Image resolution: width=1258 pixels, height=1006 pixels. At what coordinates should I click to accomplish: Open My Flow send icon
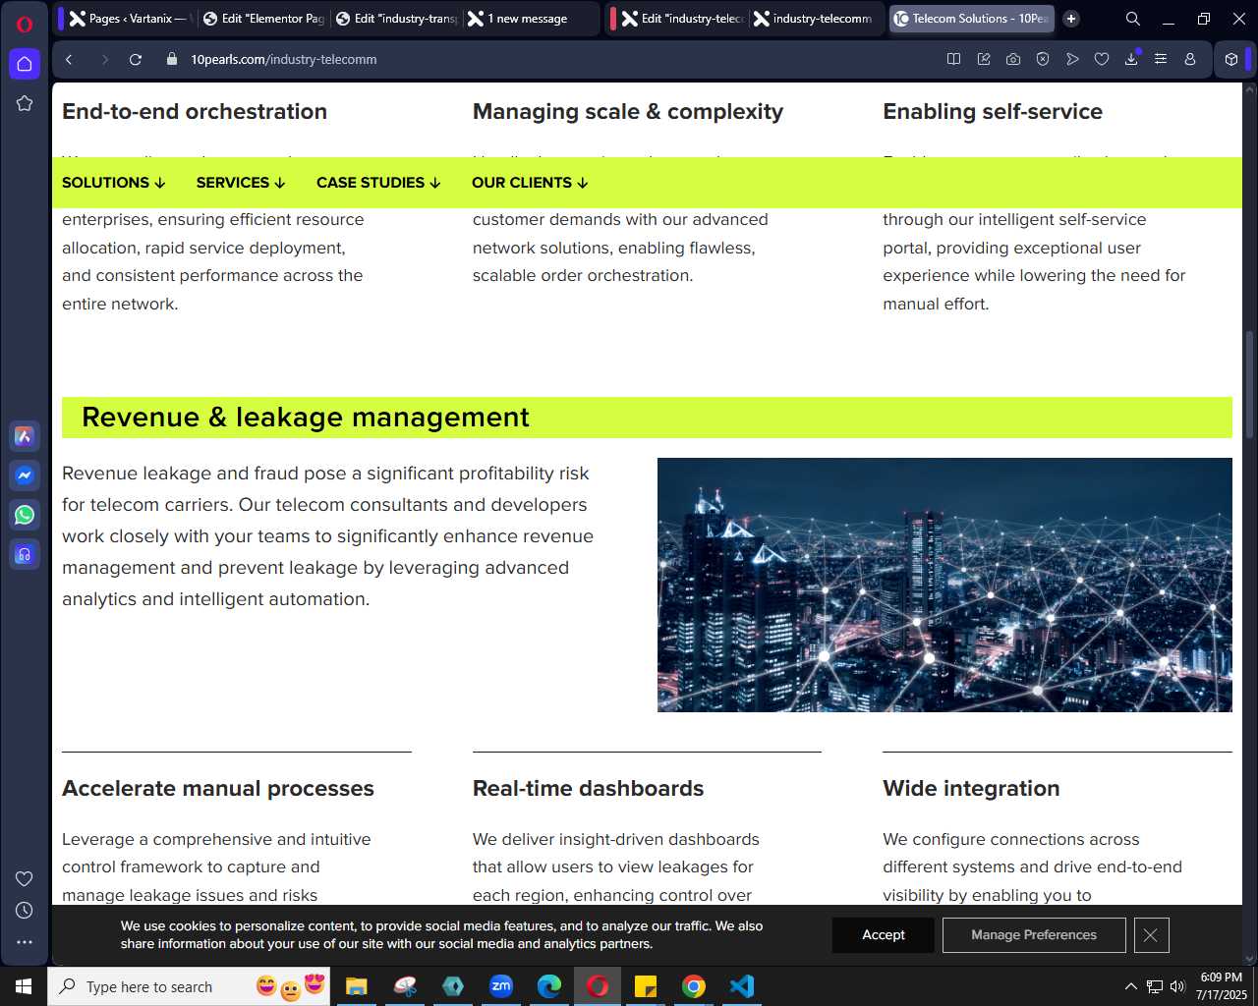[1072, 60]
